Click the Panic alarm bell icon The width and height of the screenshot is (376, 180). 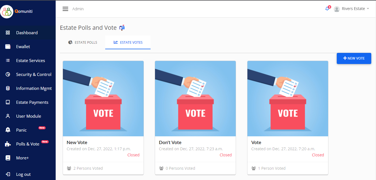(x=8, y=130)
